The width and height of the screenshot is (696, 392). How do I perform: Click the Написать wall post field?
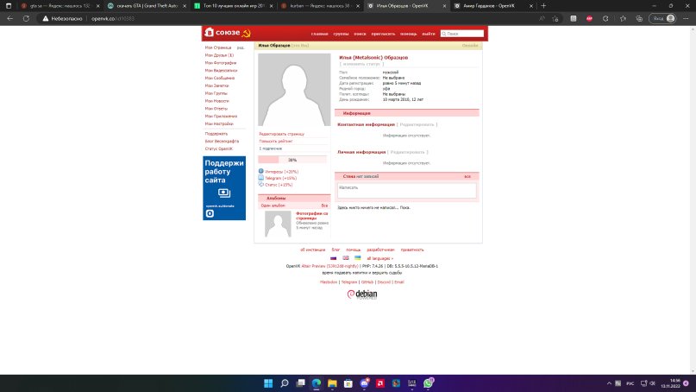click(x=407, y=191)
